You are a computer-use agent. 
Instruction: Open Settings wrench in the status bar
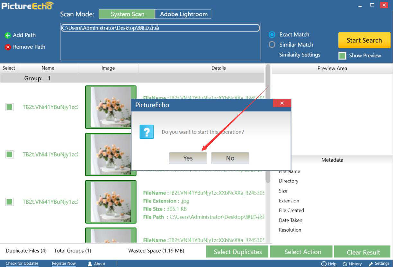pos(379,263)
